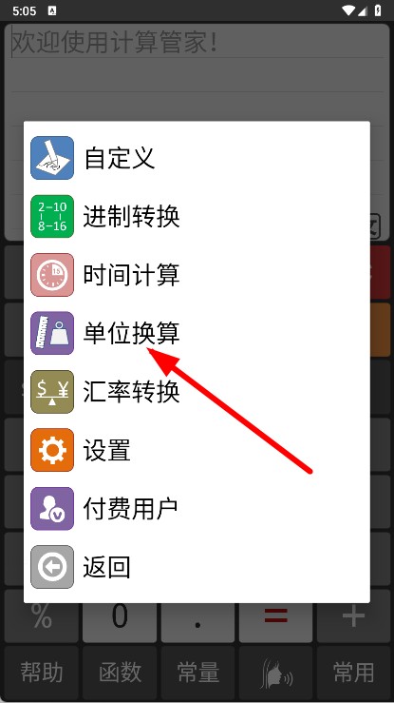Choose the 单位换算 menu entry text
The image size is (394, 703).
coord(131,333)
